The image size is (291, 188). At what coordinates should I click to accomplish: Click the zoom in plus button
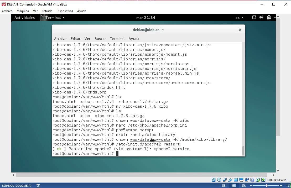tap(281, 186)
